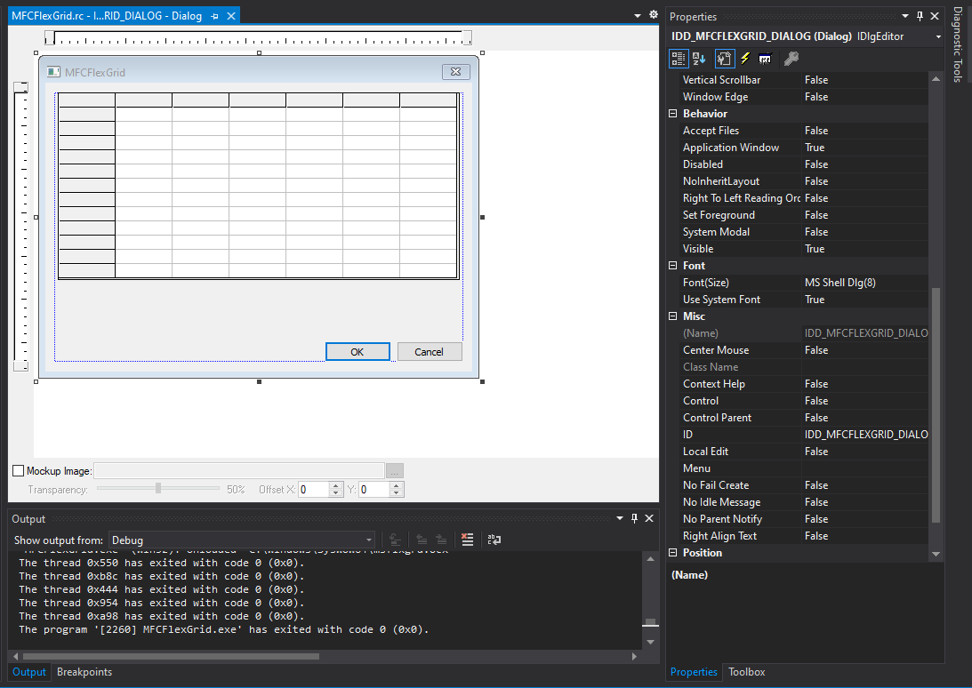Collapse the Behavior category
The image size is (972, 688).
coord(672,114)
